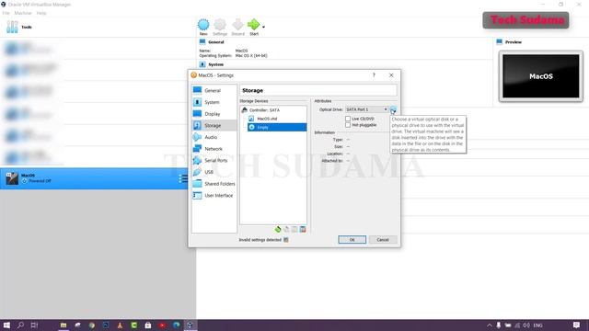Open the Windows Start menu
The height and width of the screenshot is (331, 589).
(6, 325)
